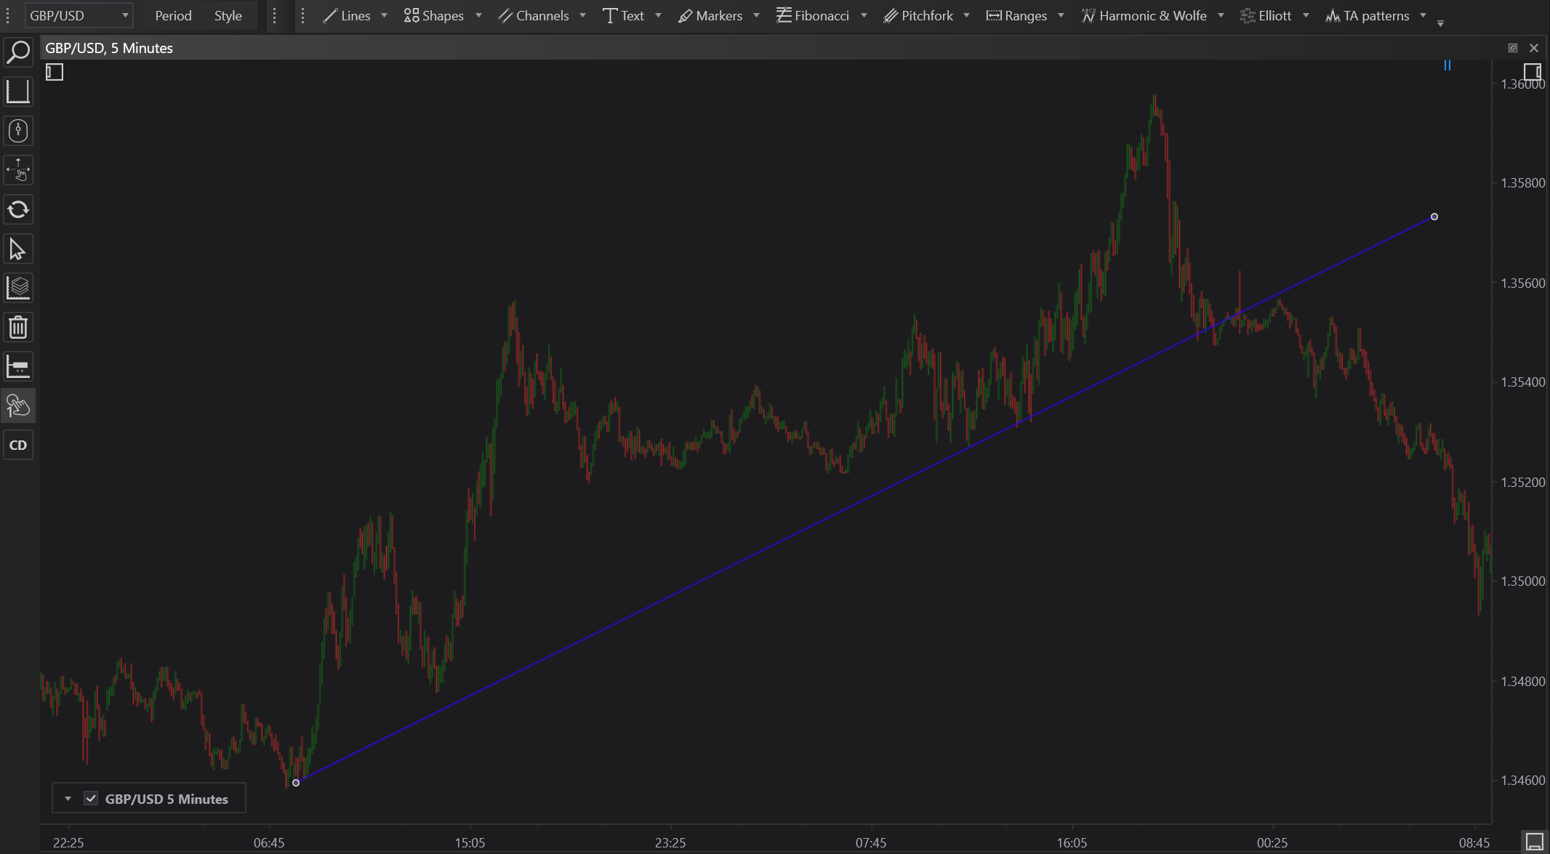Select the hand drawing touch tool
Image resolution: width=1550 pixels, height=854 pixels.
(18, 406)
